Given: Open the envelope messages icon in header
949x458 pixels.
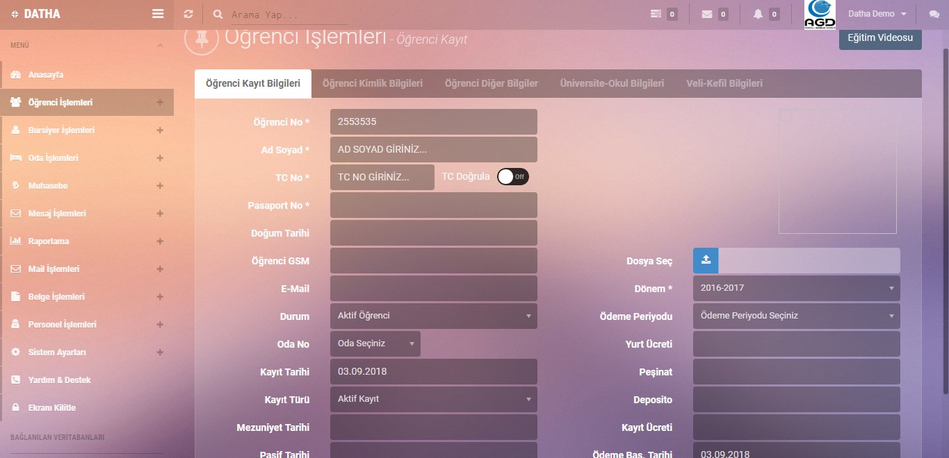Looking at the screenshot, I should (x=707, y=14).
